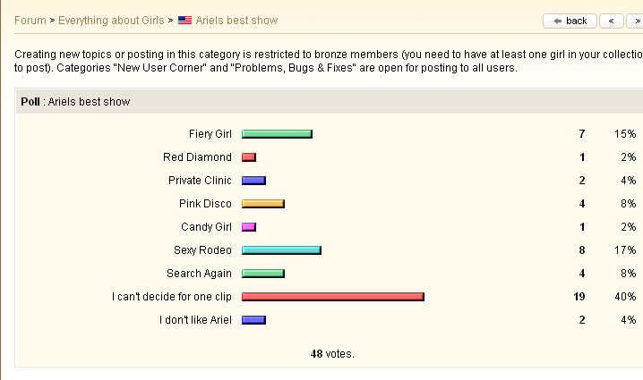Click the US flag icon in breadcrumb

pos(184,21)
